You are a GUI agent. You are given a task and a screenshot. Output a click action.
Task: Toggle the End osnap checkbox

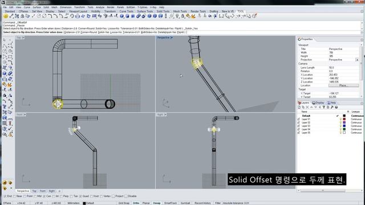(x=5, y=196)
